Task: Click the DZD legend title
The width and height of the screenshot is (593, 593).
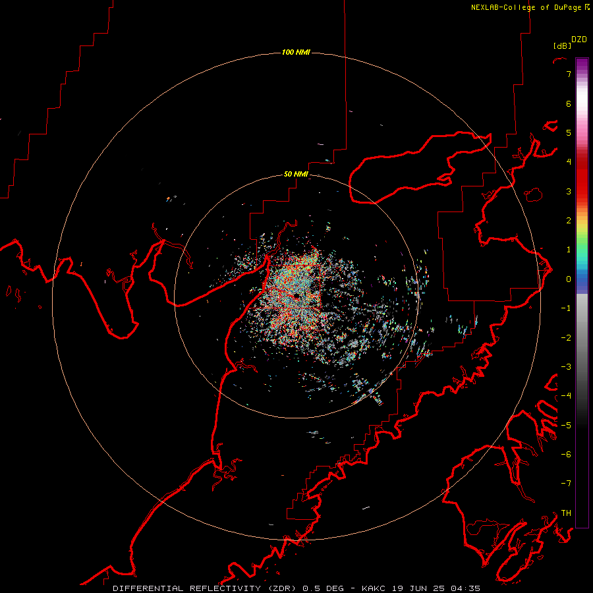Action: (x=579, y=40)
